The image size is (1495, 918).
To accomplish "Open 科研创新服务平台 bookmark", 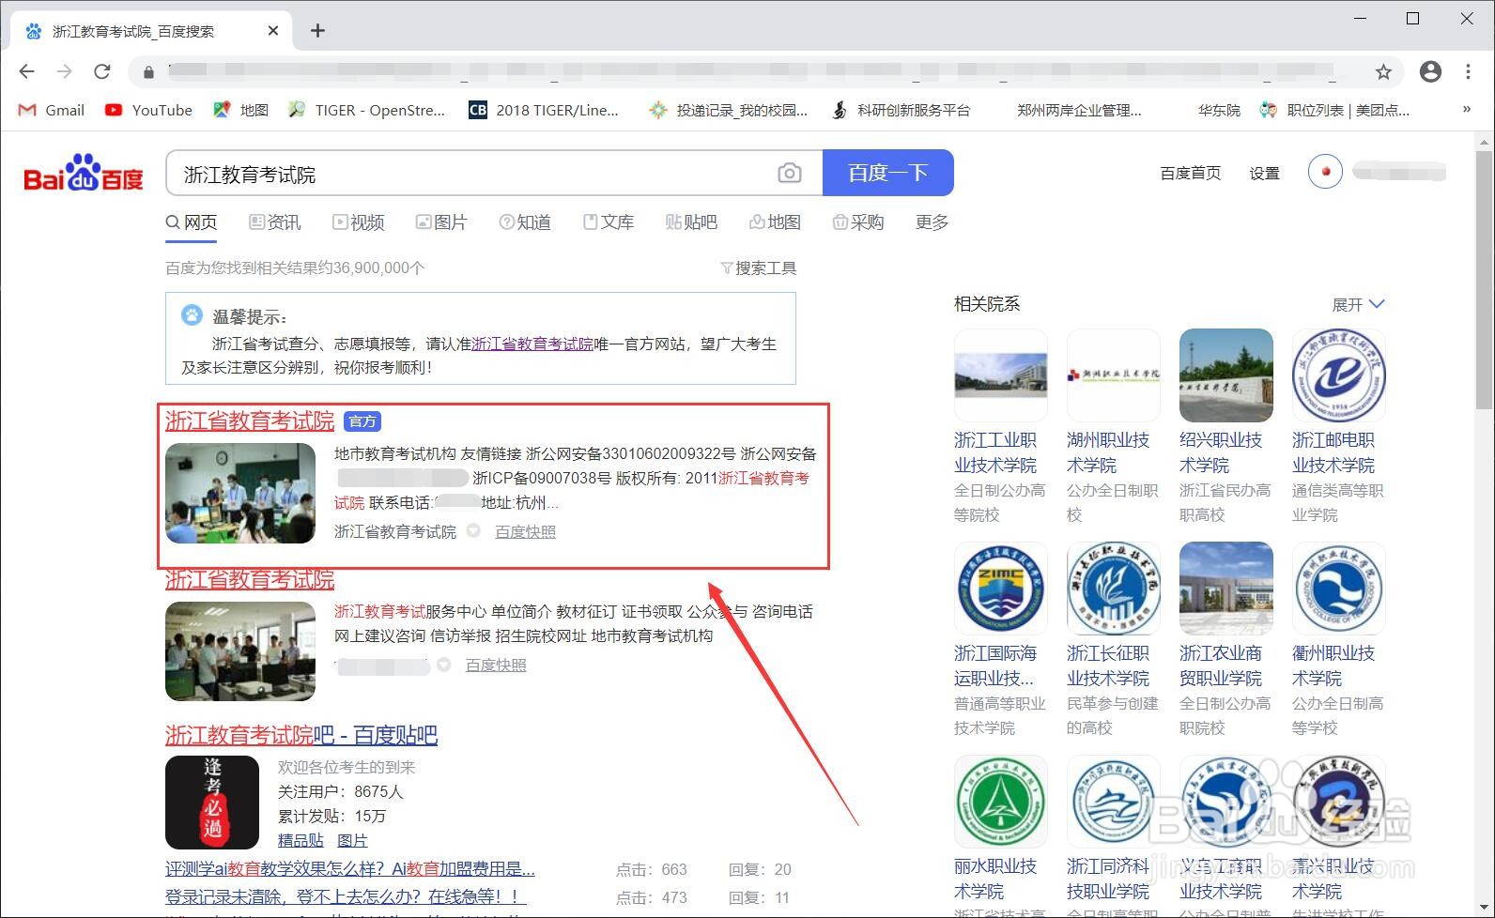I will [901, 110].
